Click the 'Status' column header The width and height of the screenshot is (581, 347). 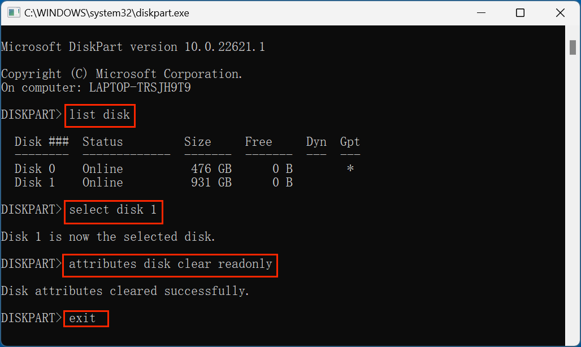point(102,141)
